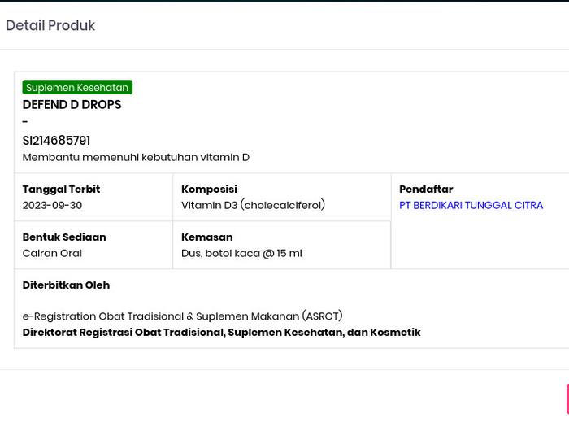Click registration number SI214685791
Screen dimensions: 569x427
[56, 141]
